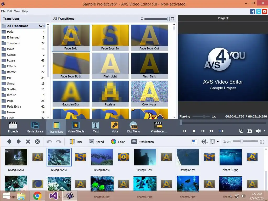Open Visual Studio from the taskbar
Screen dimensions: 268x201
click(53, 196)
